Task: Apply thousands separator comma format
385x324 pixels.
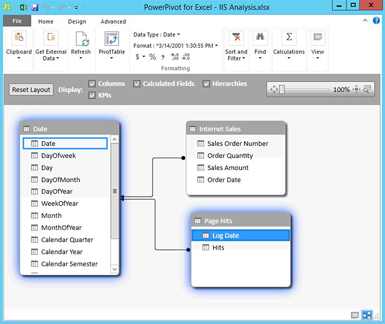Action: pyautogui.click(x=163, y=57)
